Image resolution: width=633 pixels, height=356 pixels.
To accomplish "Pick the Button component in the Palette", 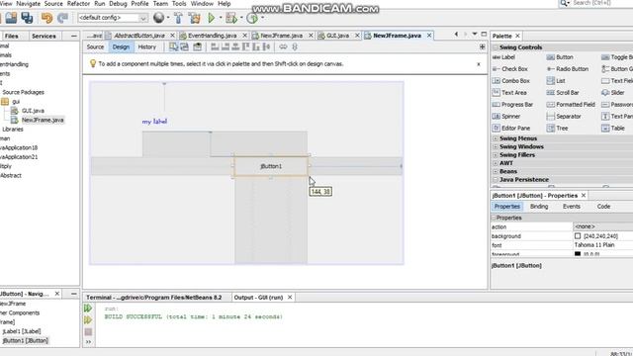I will [560, 57].
